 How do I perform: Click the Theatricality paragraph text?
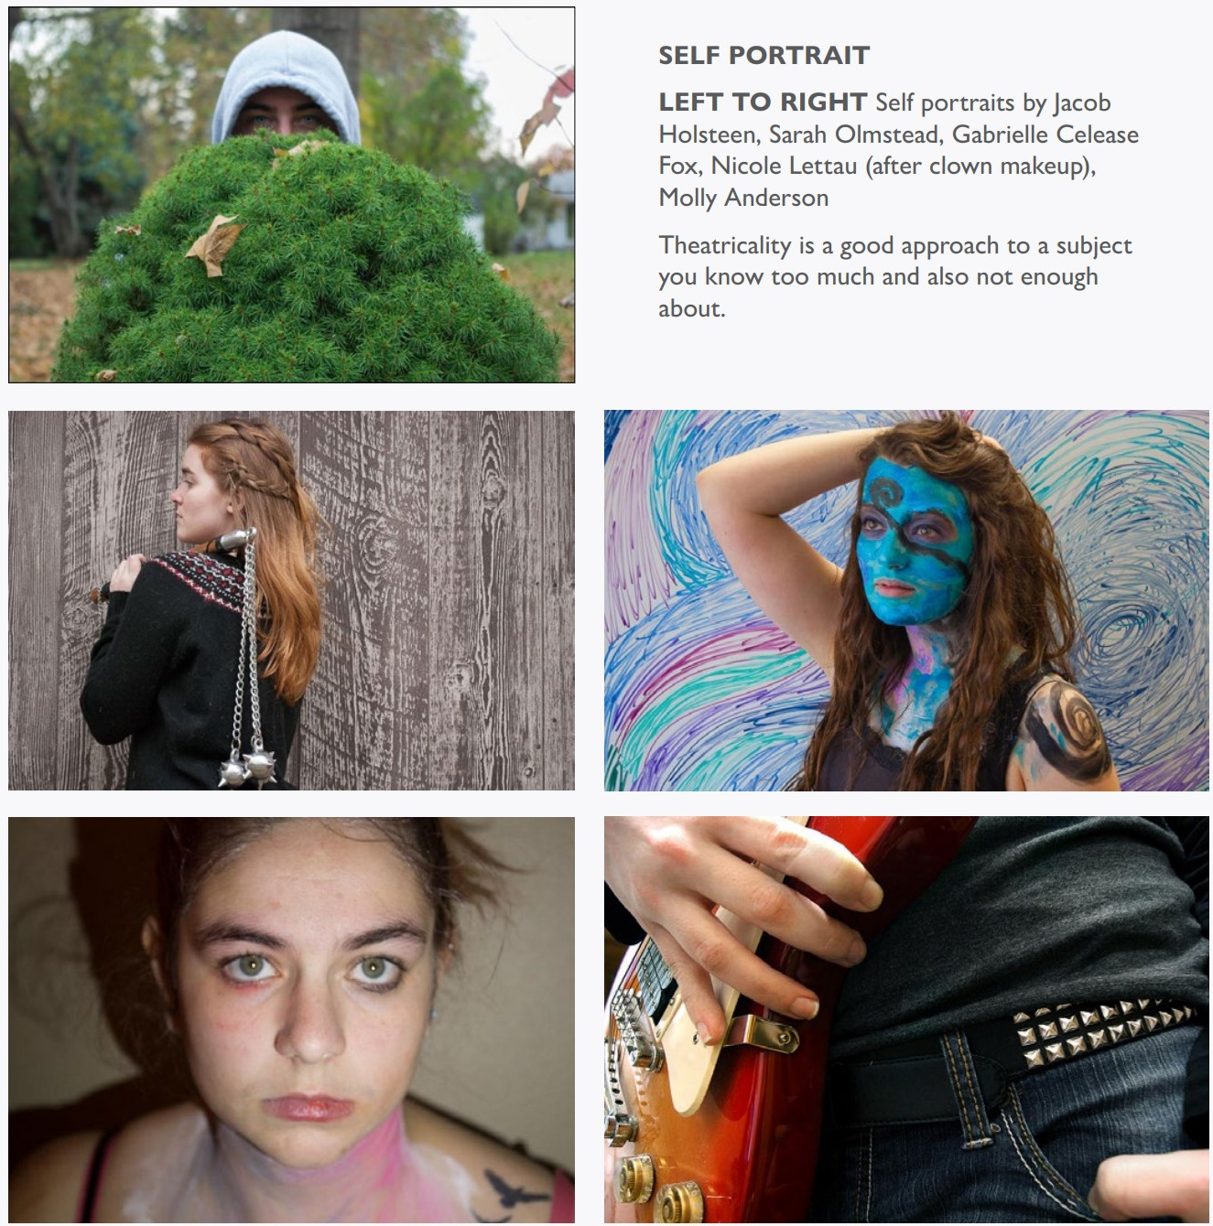coord(895,276)
